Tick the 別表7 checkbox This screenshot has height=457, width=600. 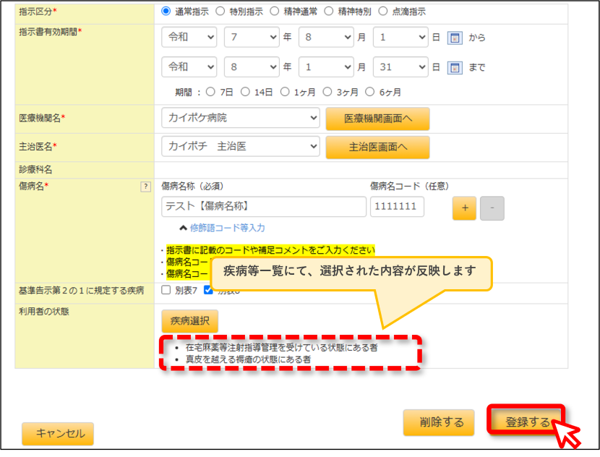[x=166, y=290]
